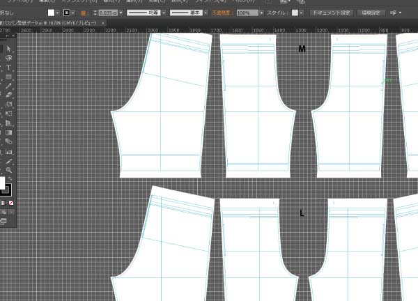Select the Zoom magnifier tool
Viewport: 418px width, 301px height.
[8, 169]
